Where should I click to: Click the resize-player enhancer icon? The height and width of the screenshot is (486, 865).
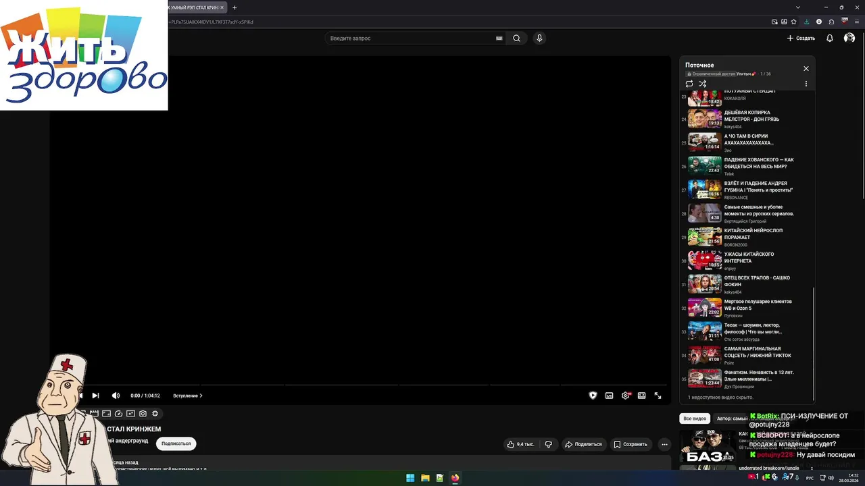106,414
